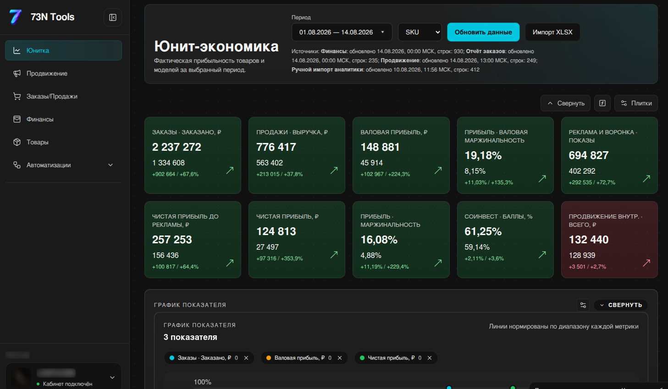
Task: Go to the Продвижение section
Action: click(63, 73)
